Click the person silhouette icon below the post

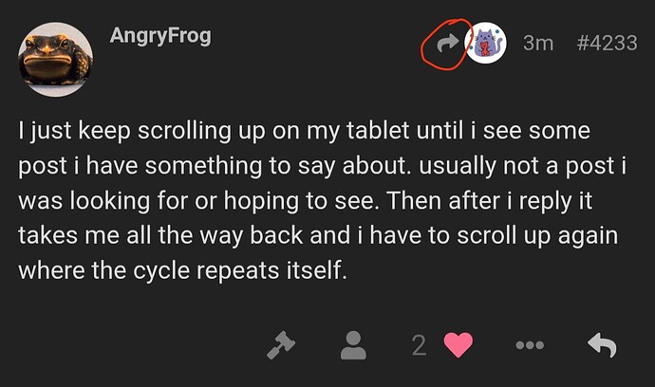point(353,346)
